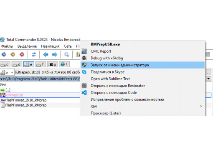Image resolution: width=213 pixels, height=152 pixels.
Task: Click the right panel '..' parent button
Action: 208,73
